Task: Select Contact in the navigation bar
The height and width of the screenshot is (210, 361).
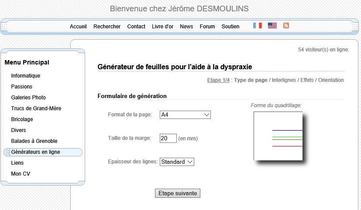Action: coord(136,27)
